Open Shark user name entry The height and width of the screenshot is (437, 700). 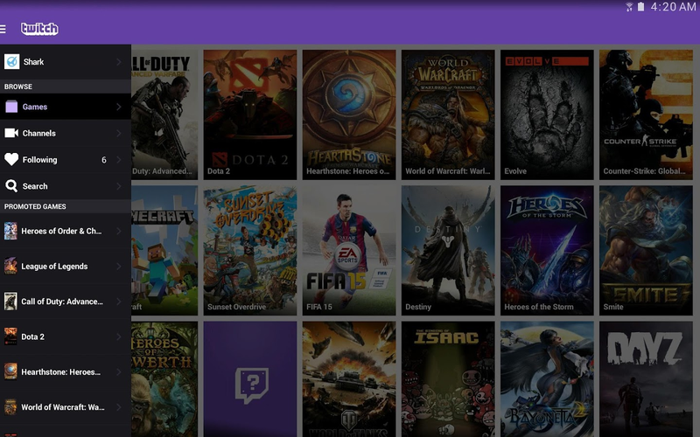[x=33, y=61]
